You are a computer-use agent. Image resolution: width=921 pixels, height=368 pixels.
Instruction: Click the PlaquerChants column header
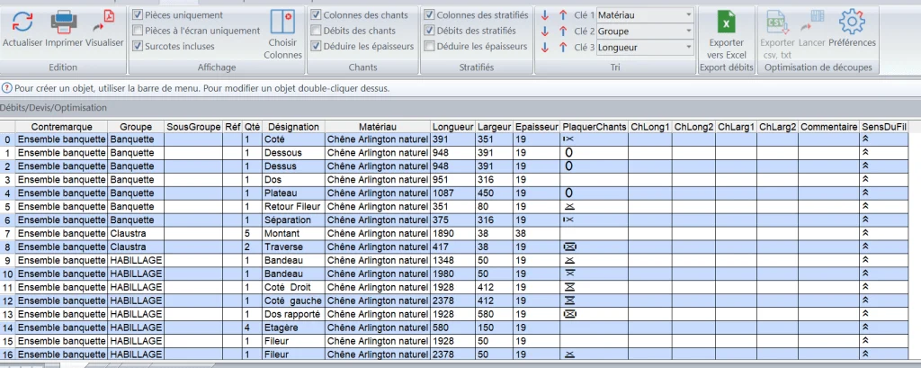coord(594,127)
